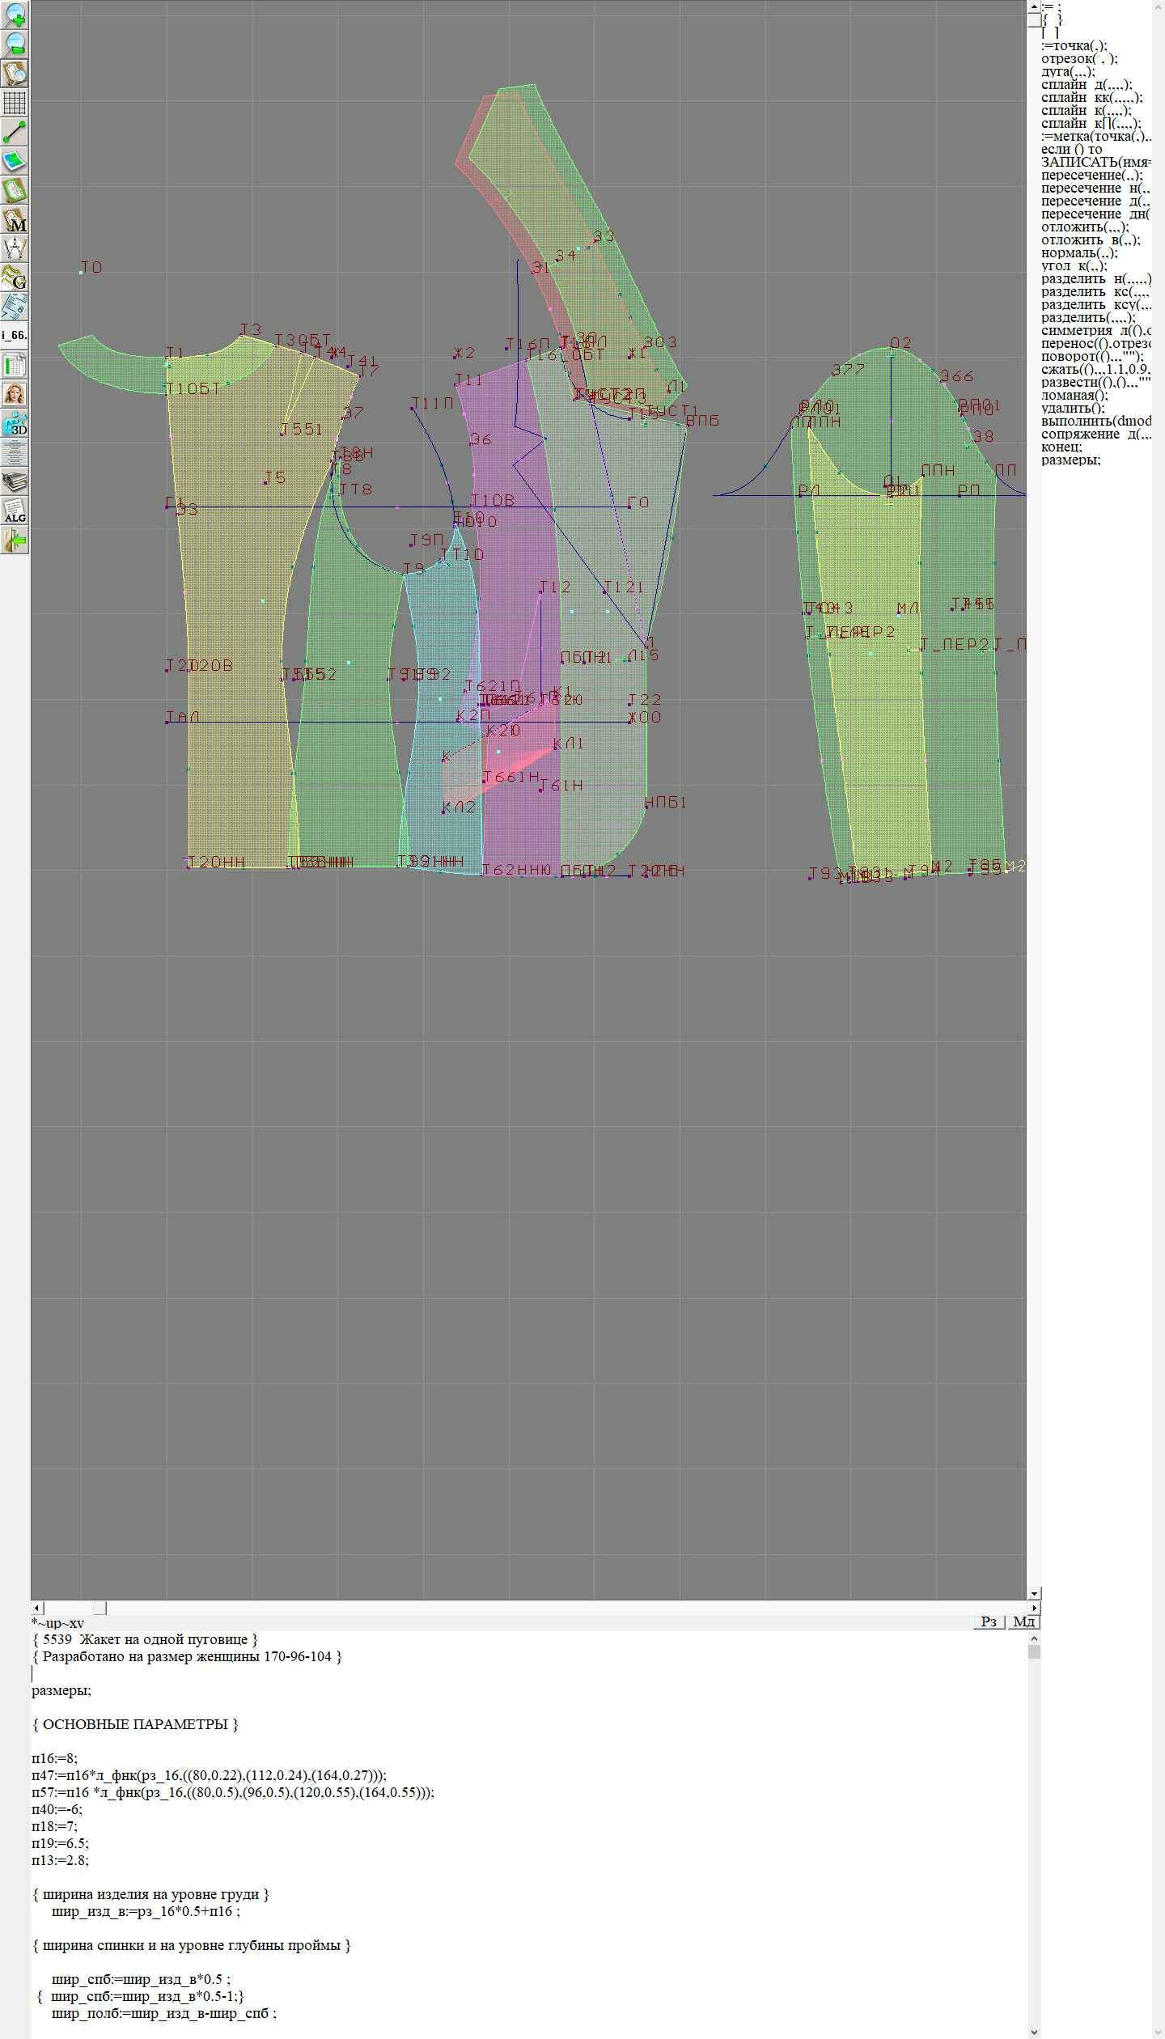Click the stacked books library icon
This screenshot has height=2039, width=1165.
click(15, 482)
